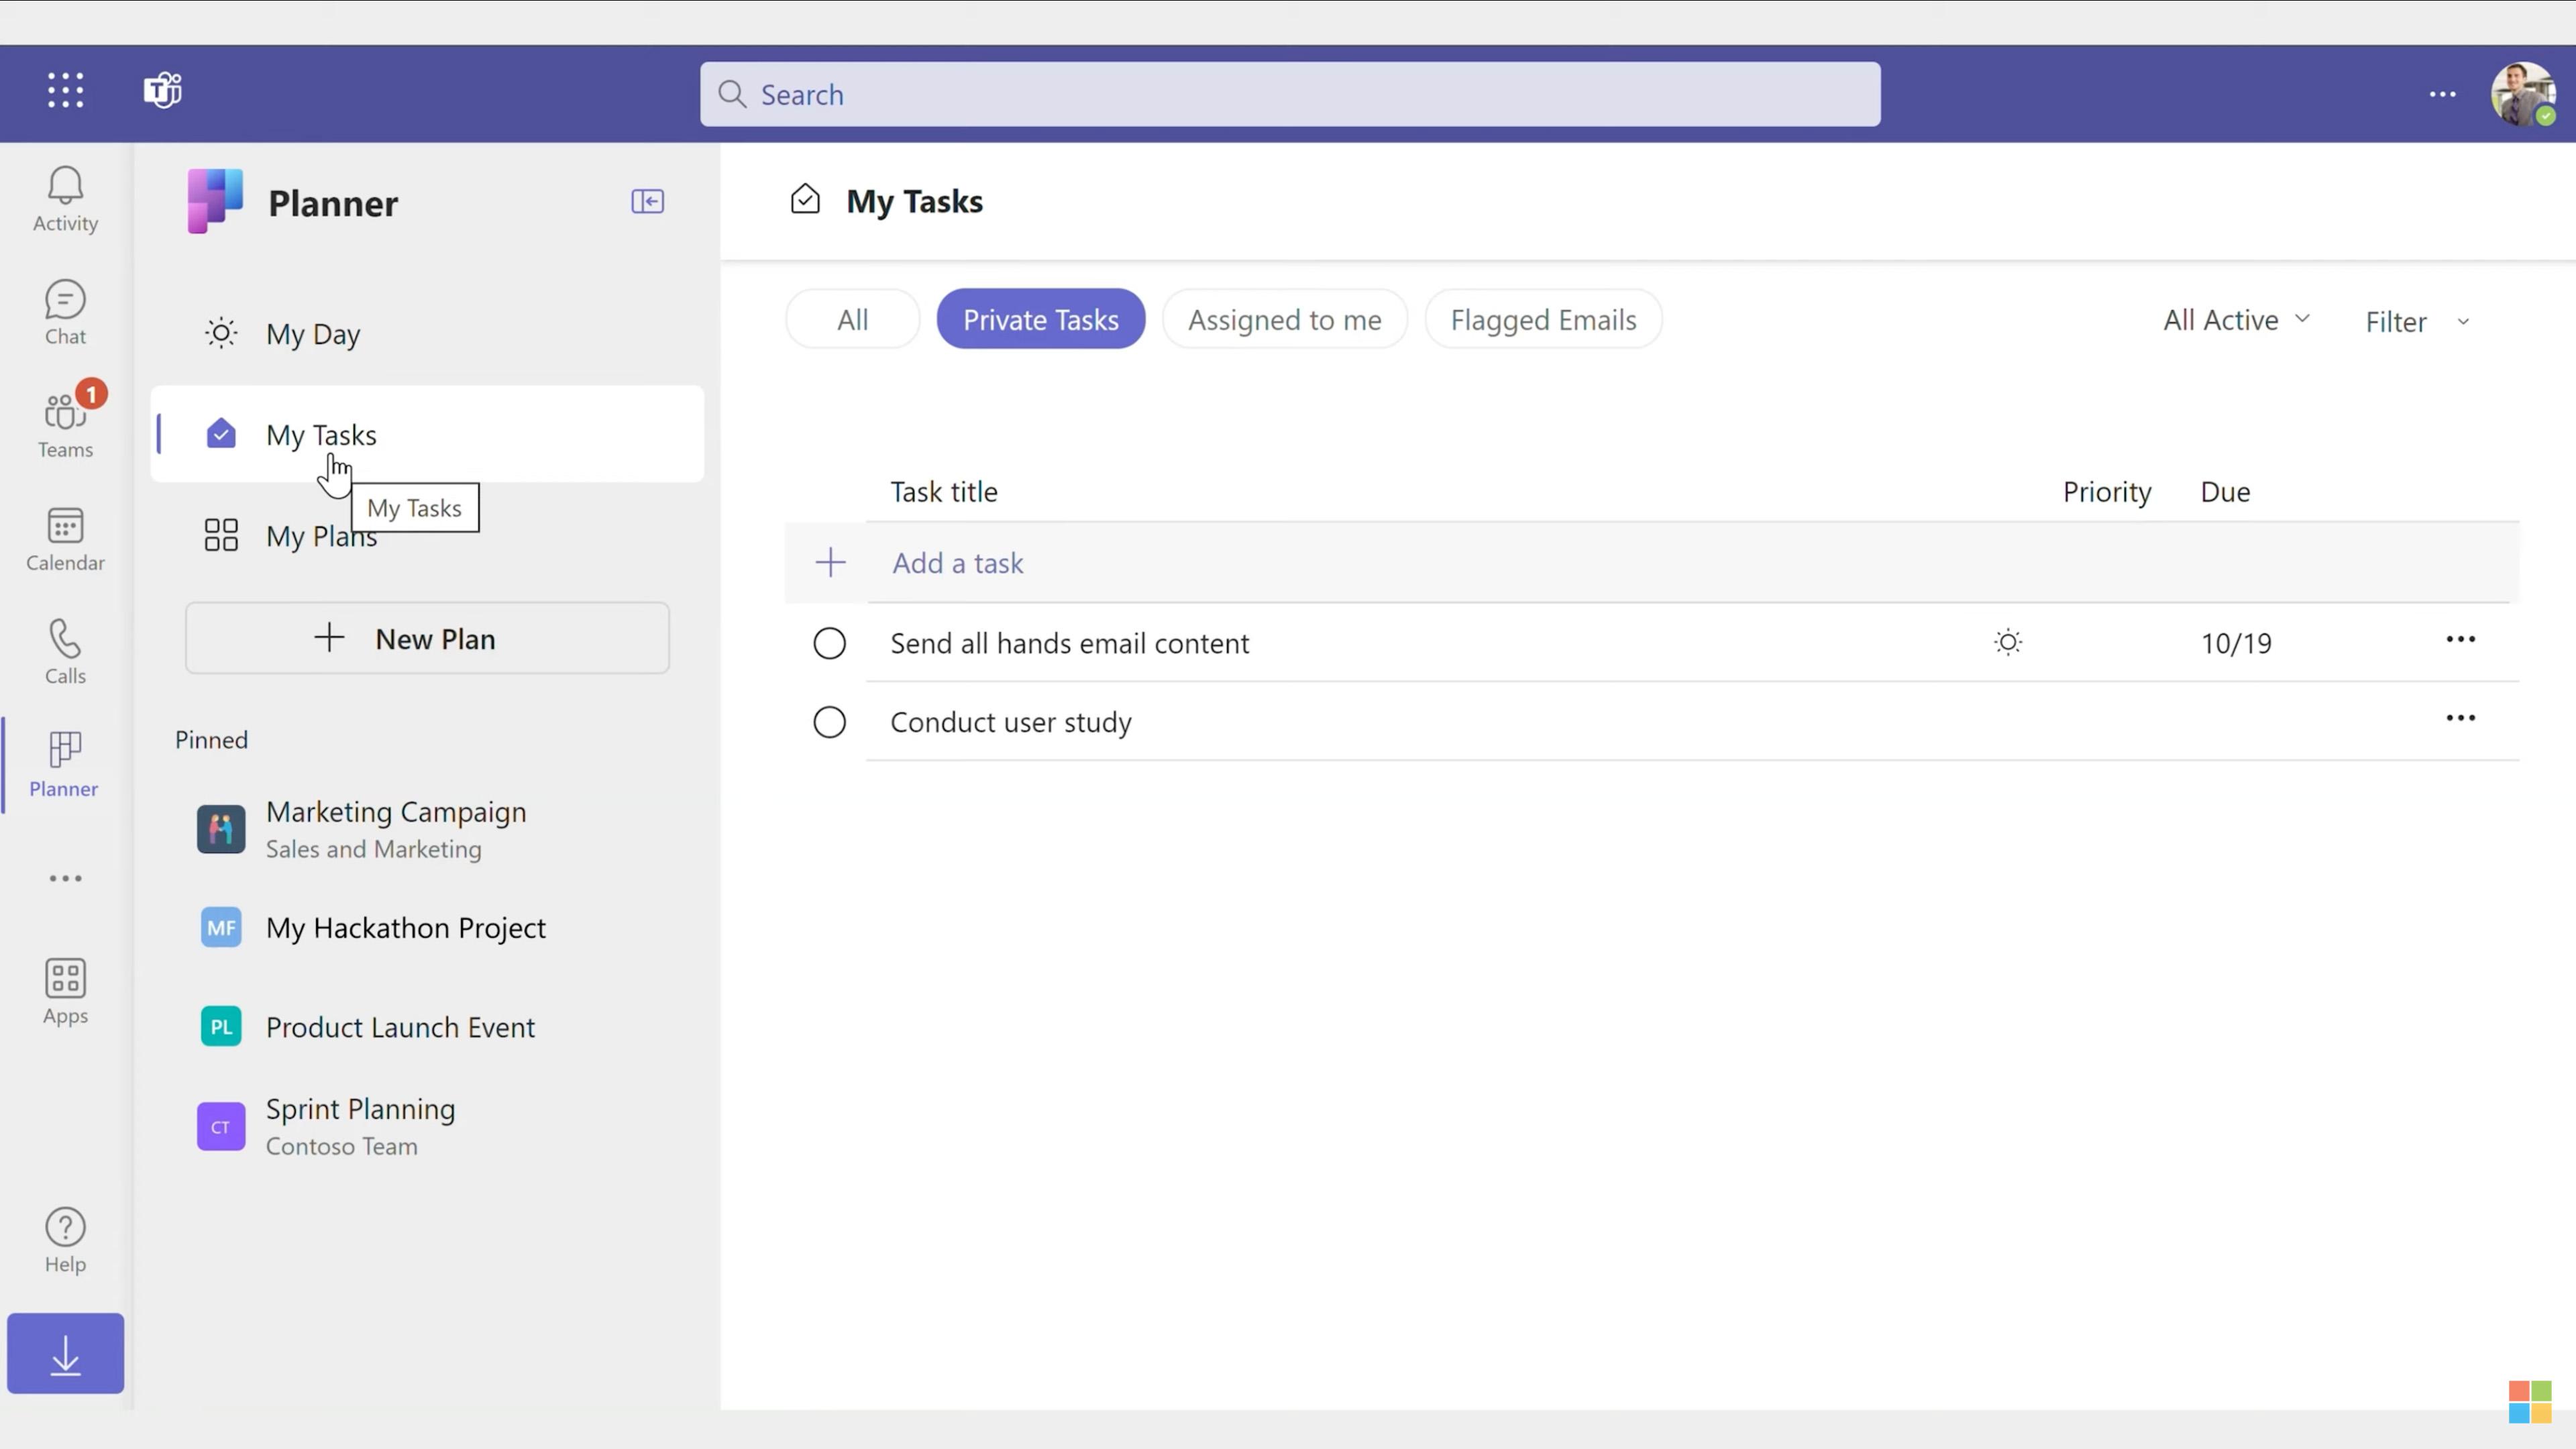Open the Calls phone icon
Image resolution: width=2576 pixels, height=1449 pixels.
65,651
